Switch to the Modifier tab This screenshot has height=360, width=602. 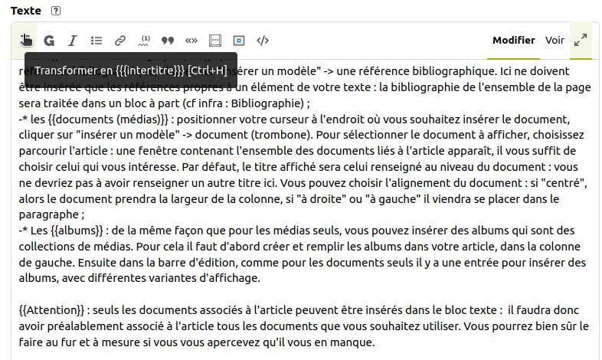coord(513,41)
